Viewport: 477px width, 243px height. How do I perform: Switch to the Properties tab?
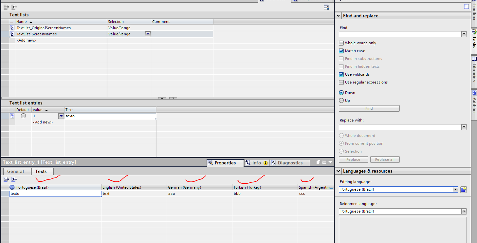[225, 163]
